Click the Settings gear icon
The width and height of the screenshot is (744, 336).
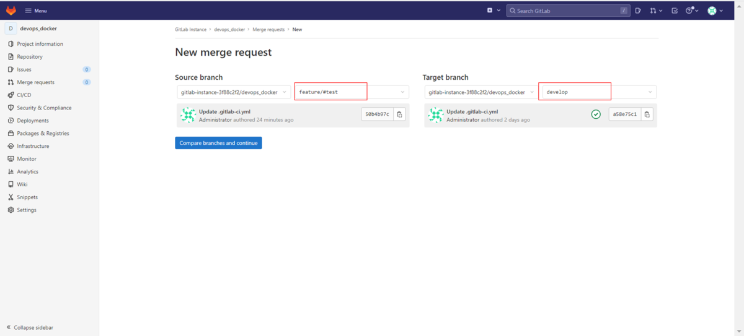pos(11,210)
